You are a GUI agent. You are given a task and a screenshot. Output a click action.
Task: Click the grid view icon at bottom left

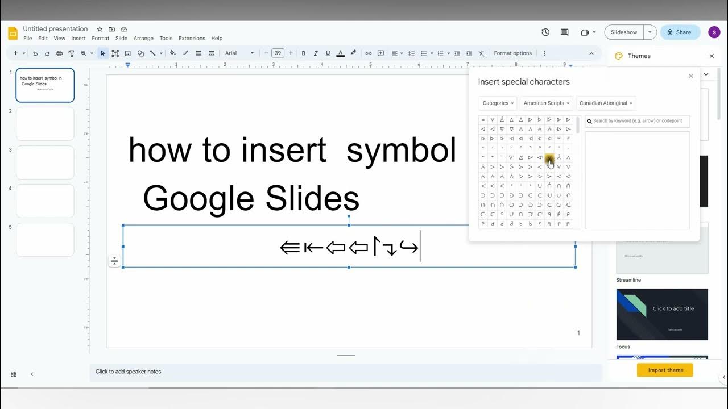pos(14,374)
